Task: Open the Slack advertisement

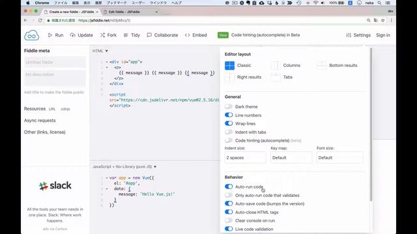Action: pyautogui.click(x=55, y=186)
